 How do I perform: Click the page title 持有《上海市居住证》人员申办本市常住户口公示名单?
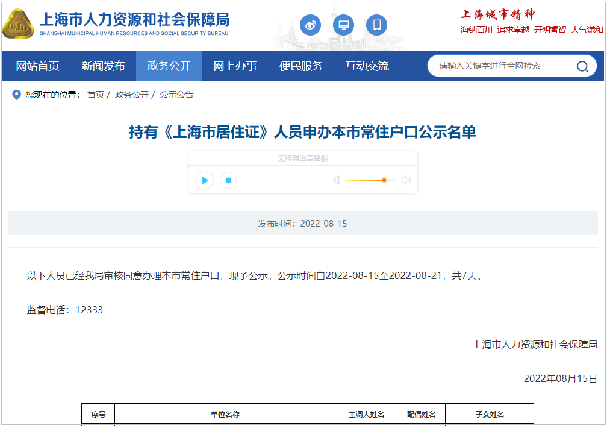302,132
